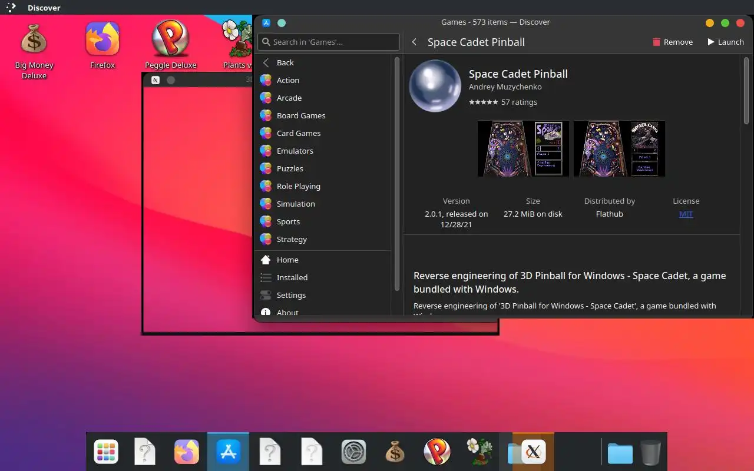Viewport: 754px width, 471px height.
Task: Open the MIT license link
Action: point(686,214)
